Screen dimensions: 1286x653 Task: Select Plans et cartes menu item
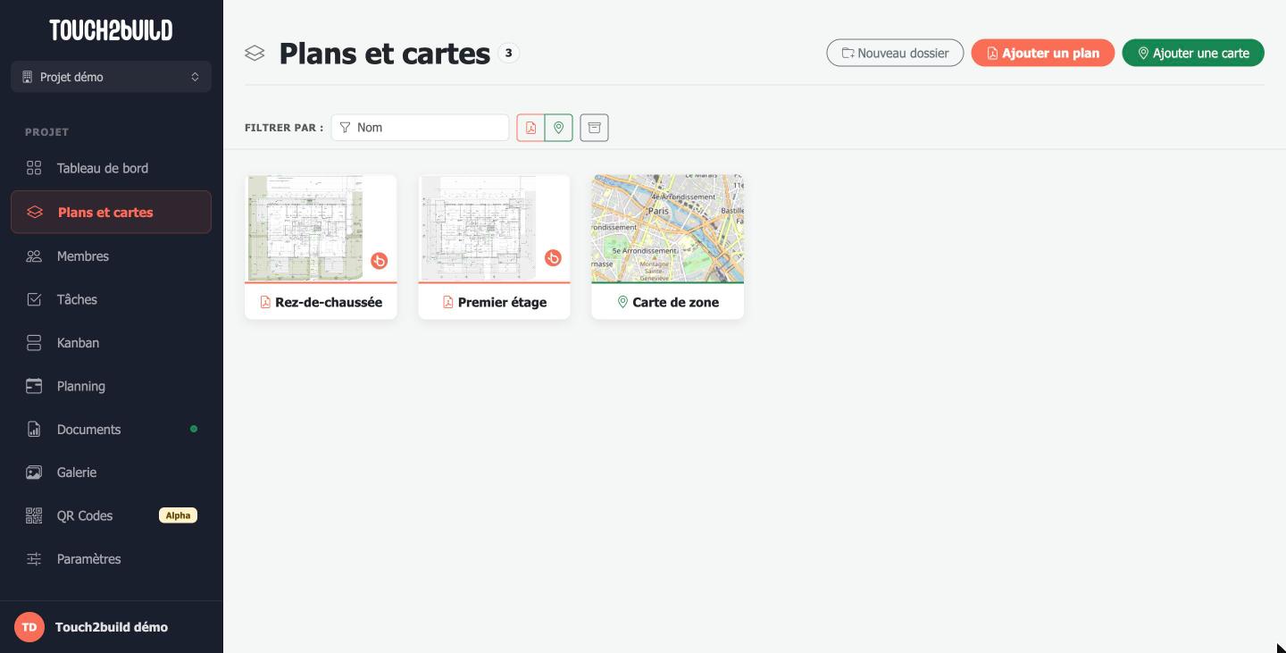(x=111, y=212)
